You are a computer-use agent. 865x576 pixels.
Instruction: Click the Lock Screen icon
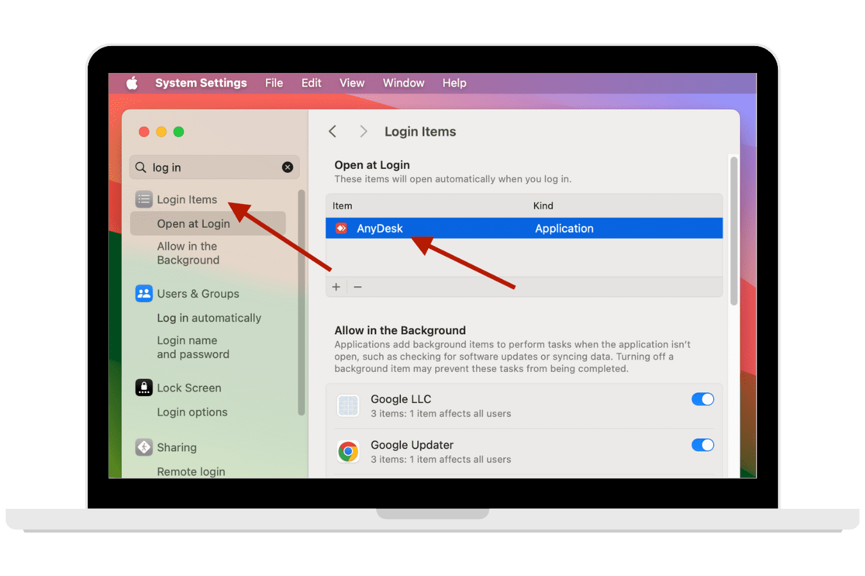[x=144, y=388]
